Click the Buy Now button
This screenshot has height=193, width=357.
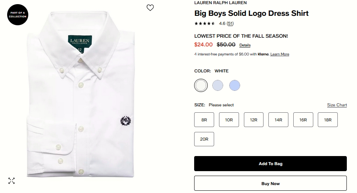coord(270,184)
